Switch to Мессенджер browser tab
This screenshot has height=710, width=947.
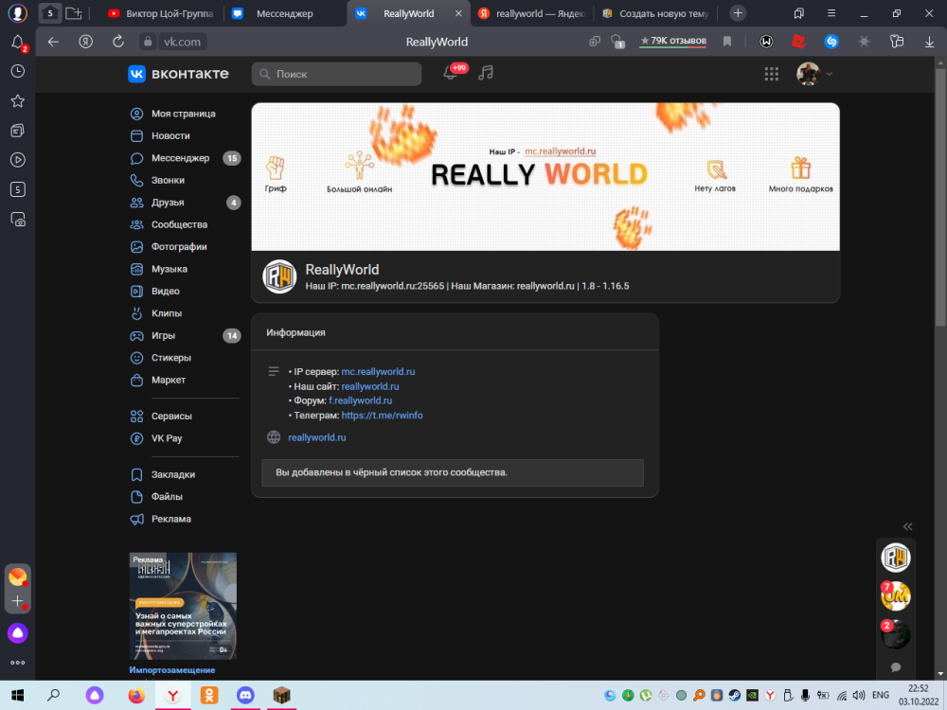[284, 13]
